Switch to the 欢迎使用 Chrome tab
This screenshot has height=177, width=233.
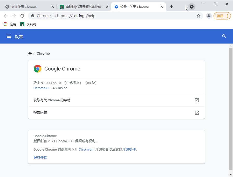click(x=29, y=7)
